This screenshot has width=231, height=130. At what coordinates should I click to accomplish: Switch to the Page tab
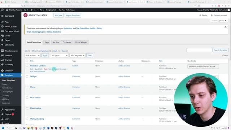tap(47, 42)
